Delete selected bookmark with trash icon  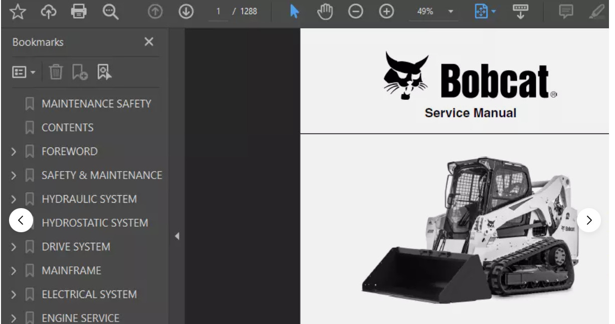[56, 73]
